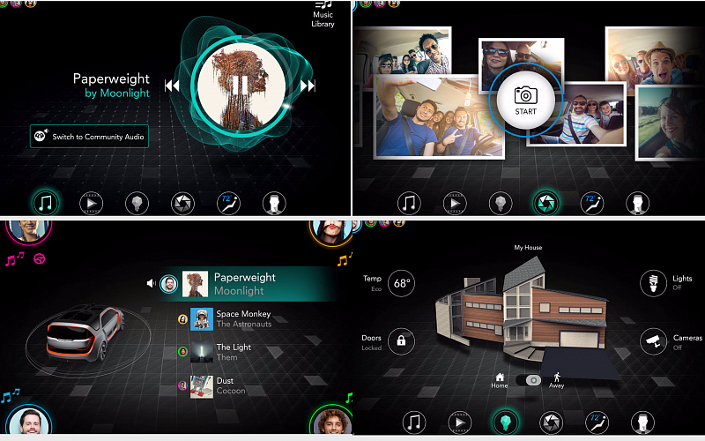Click 'by Moonlight' artist text in player
Viewport: 705px width, 441px height.
tap(117, 93)
